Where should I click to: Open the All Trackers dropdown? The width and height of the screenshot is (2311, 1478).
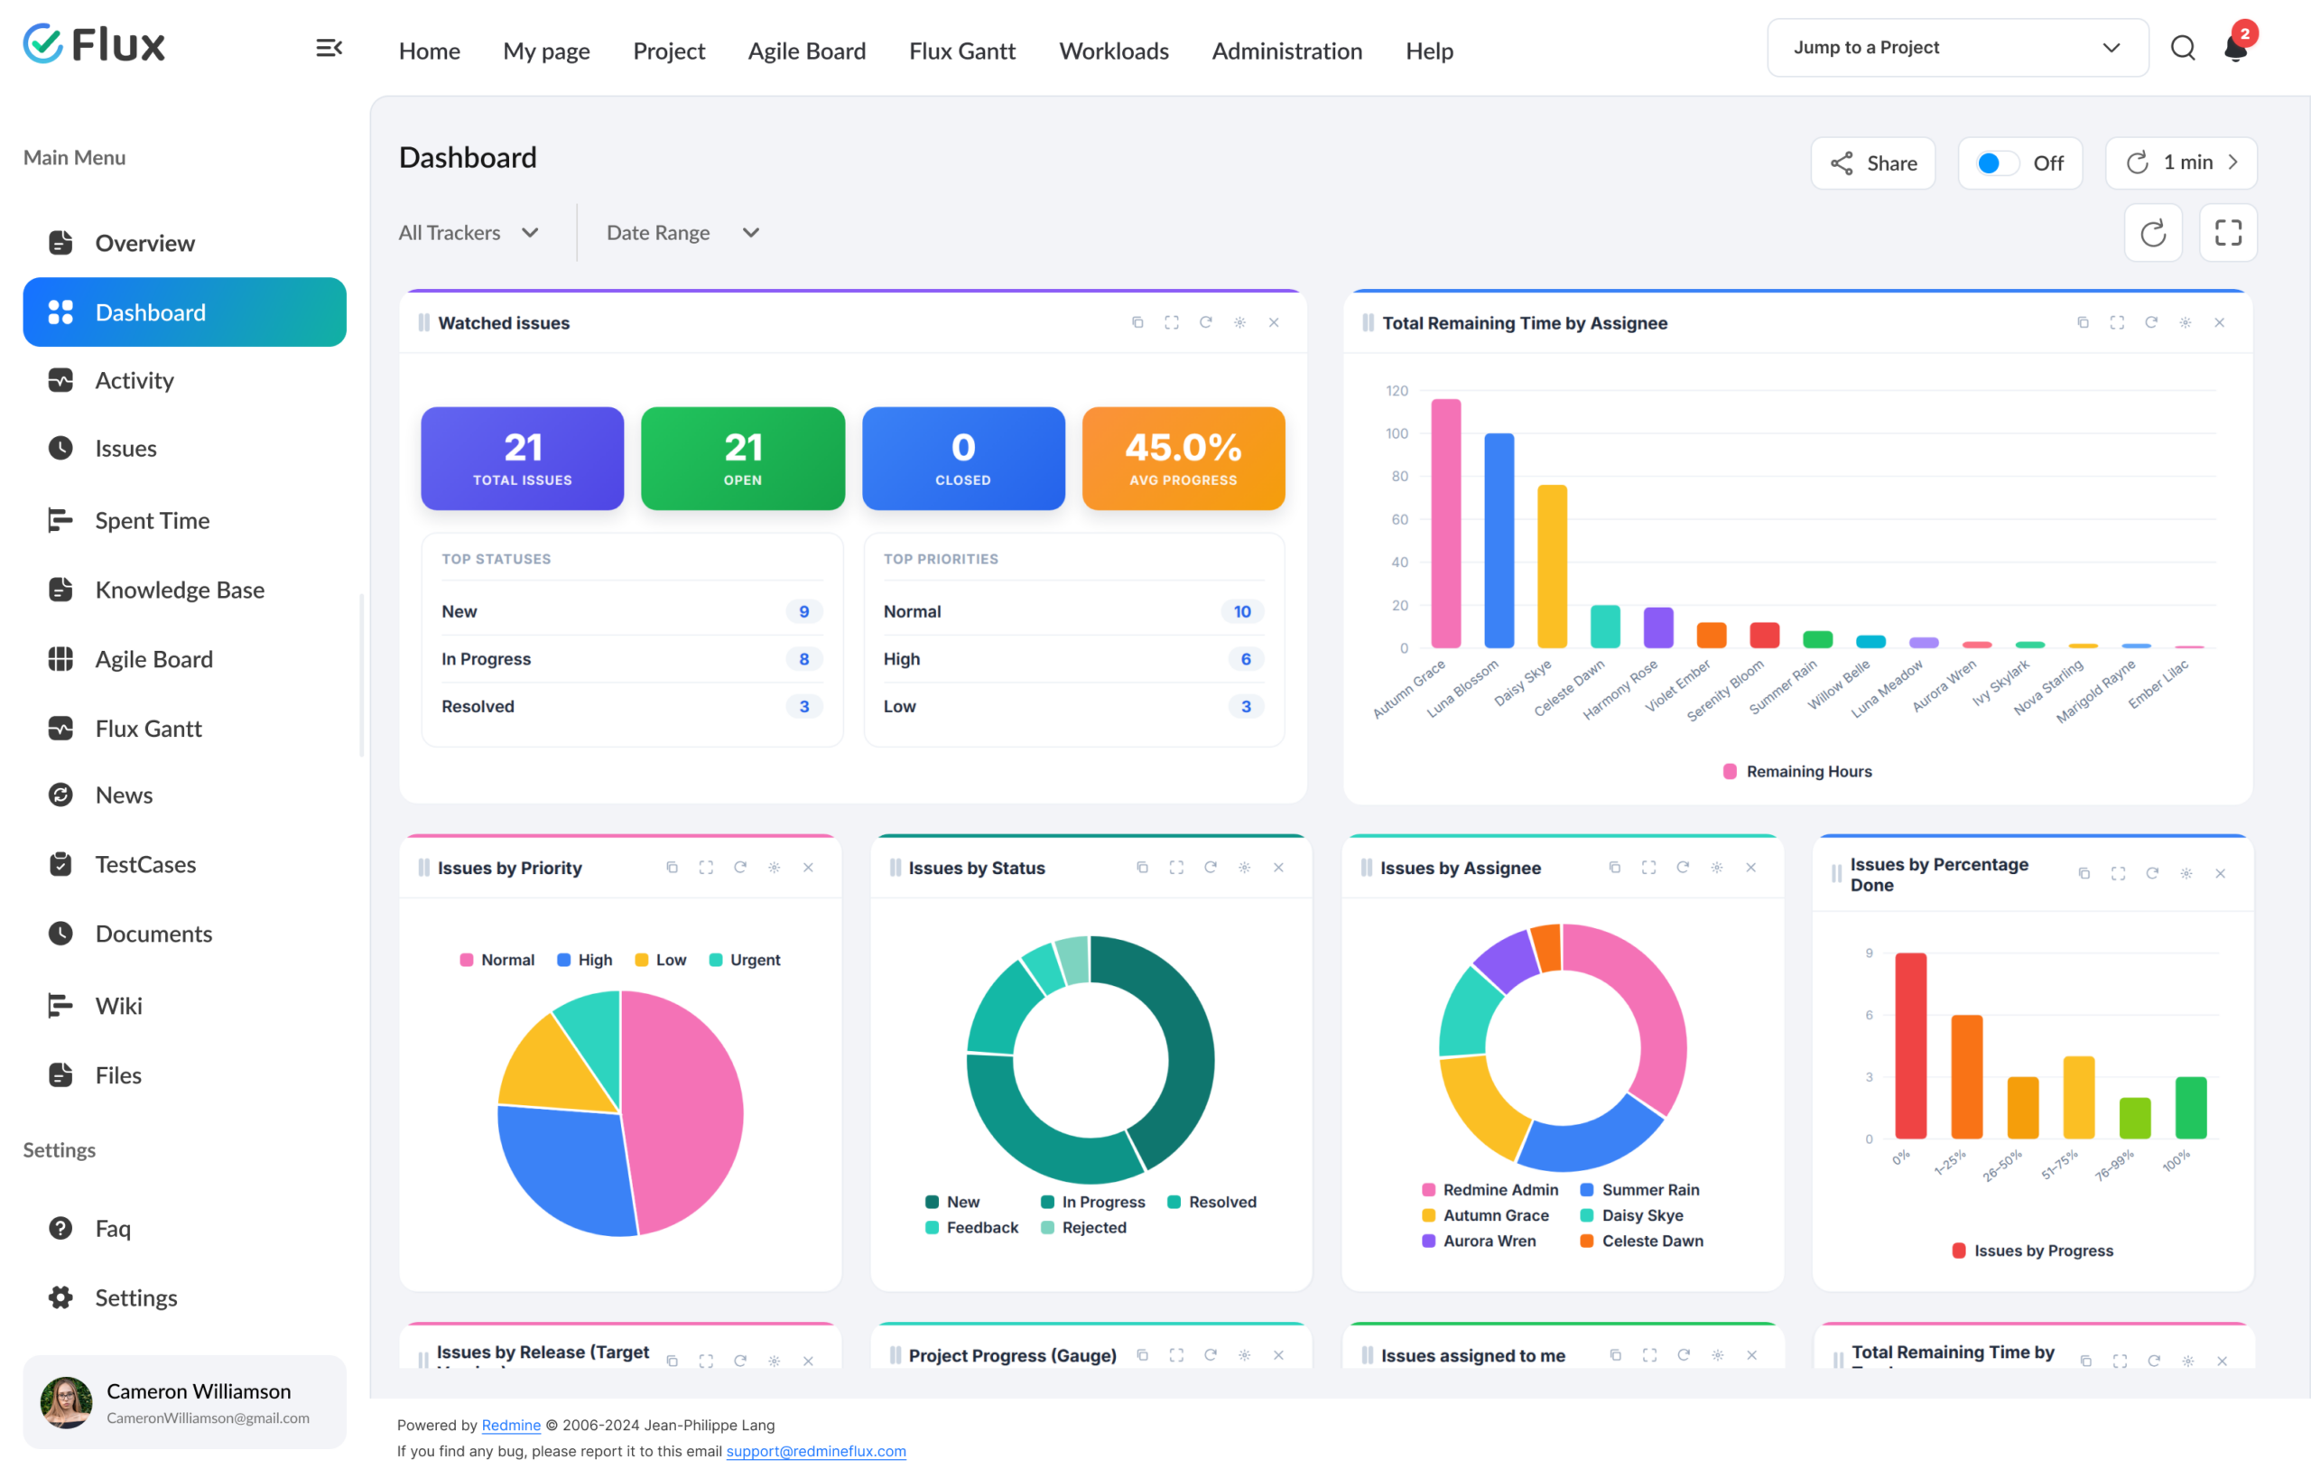469,233
